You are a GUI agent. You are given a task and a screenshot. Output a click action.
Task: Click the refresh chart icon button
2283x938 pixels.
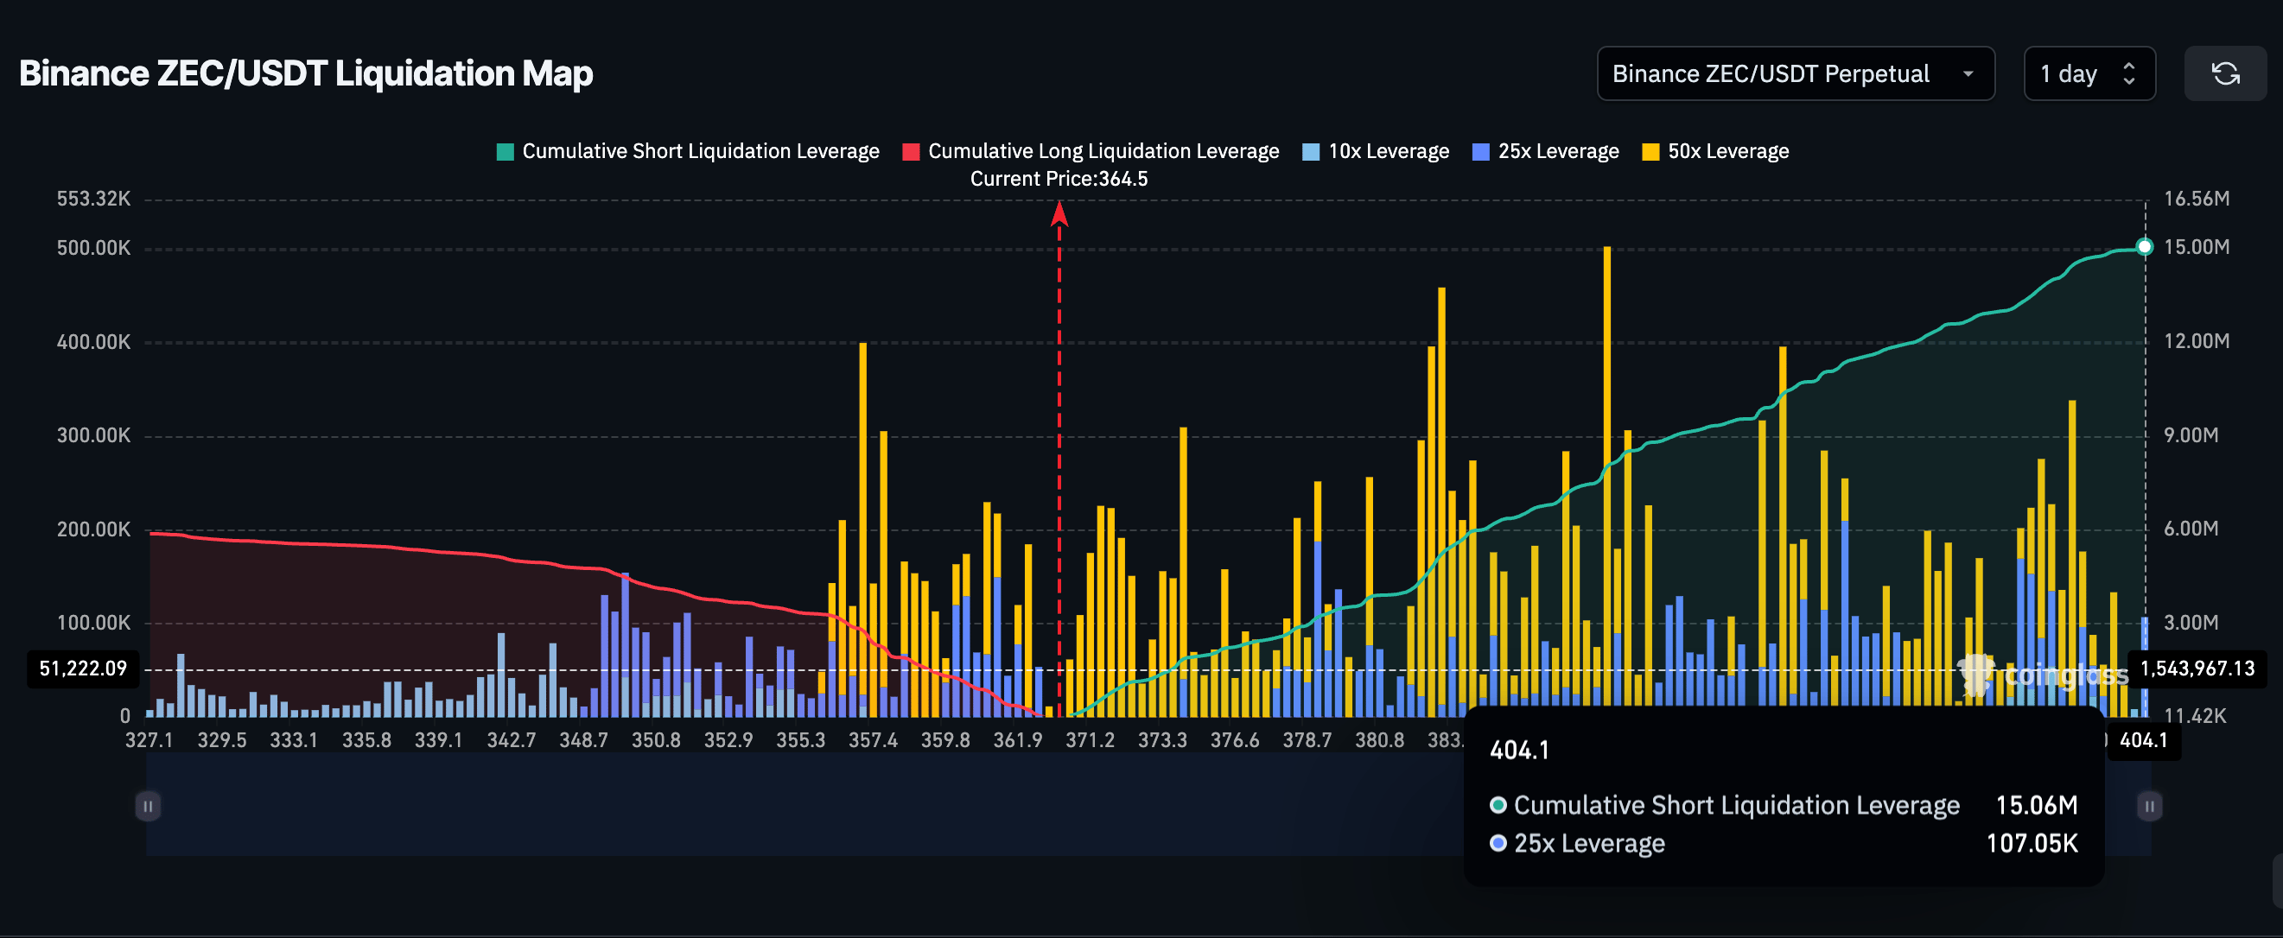(x=2224, y=73)
